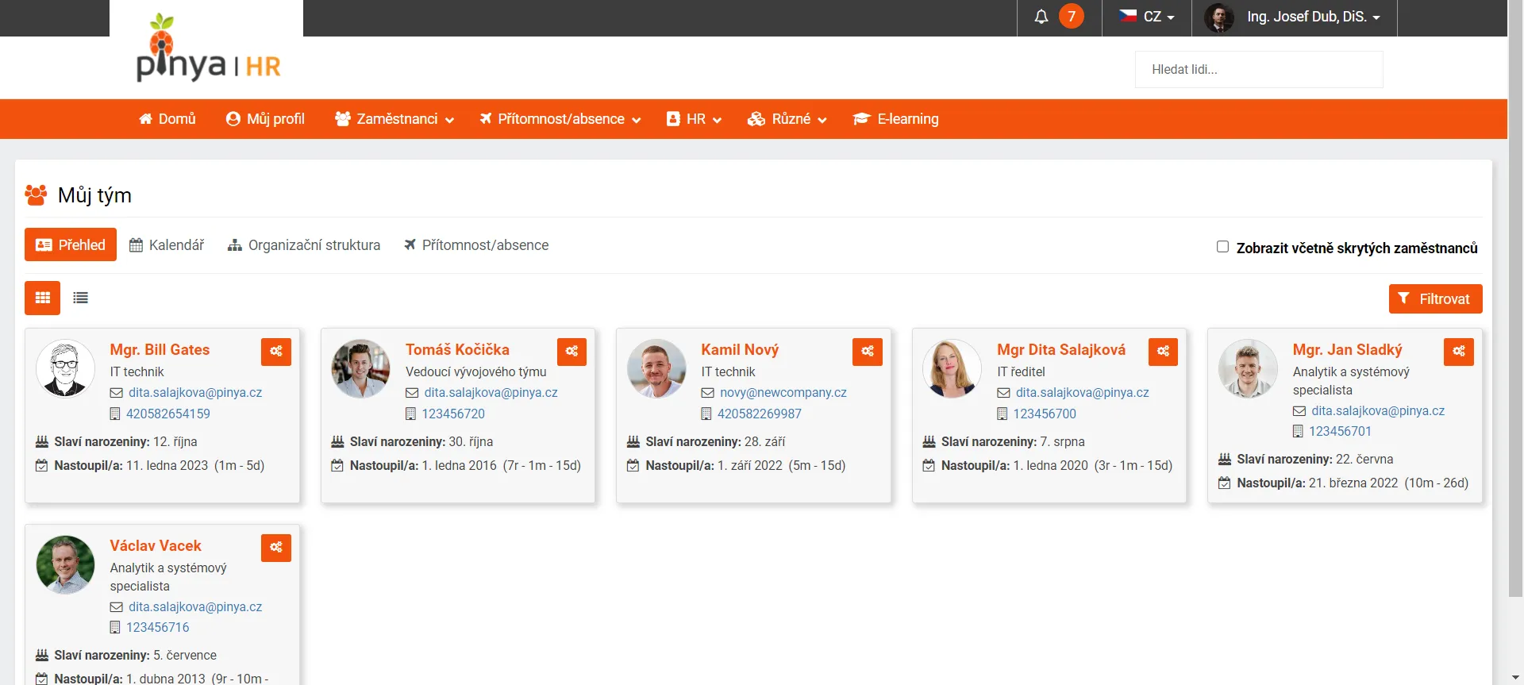This screenshot has width=1524, height=685.
Task: Click Tomáš Kočička profile photo
Action: (360, 368)
